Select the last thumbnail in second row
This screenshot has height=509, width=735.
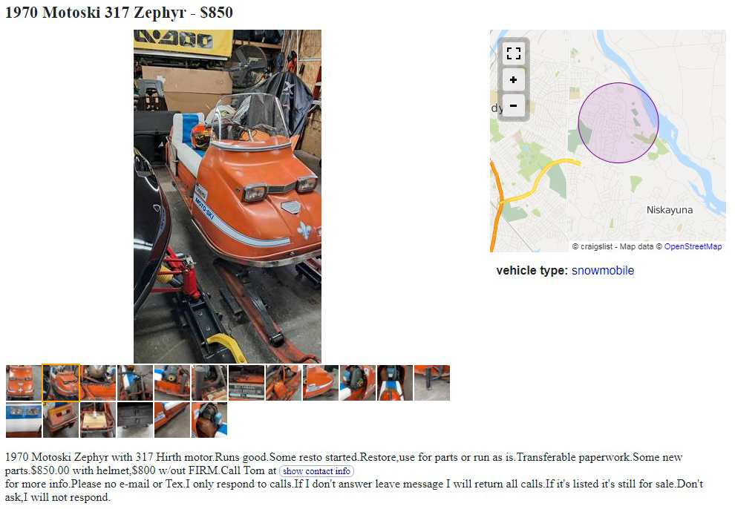[209, 419]
